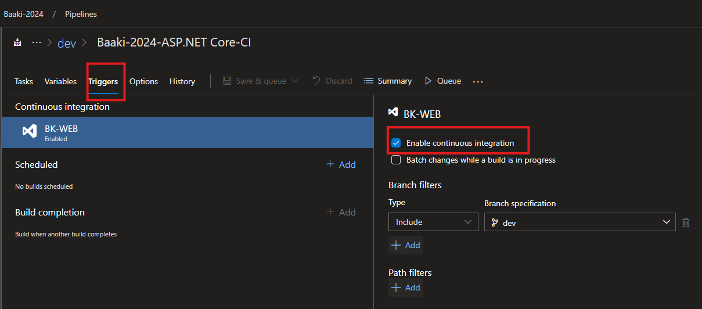Select the Triggers tab

(x=103, y=81)
